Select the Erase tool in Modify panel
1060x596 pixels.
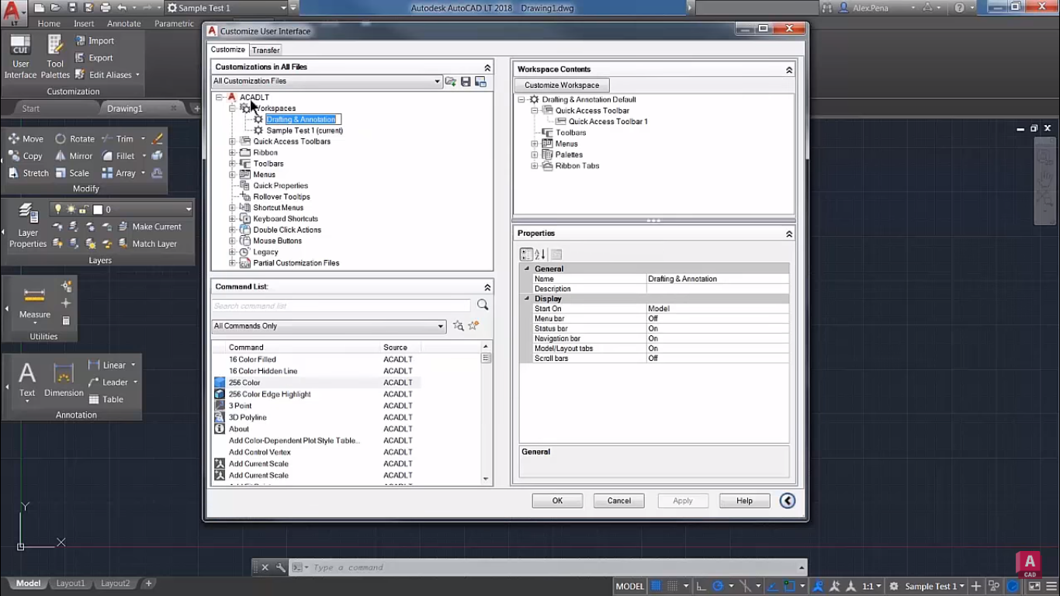tap(158, 139)
